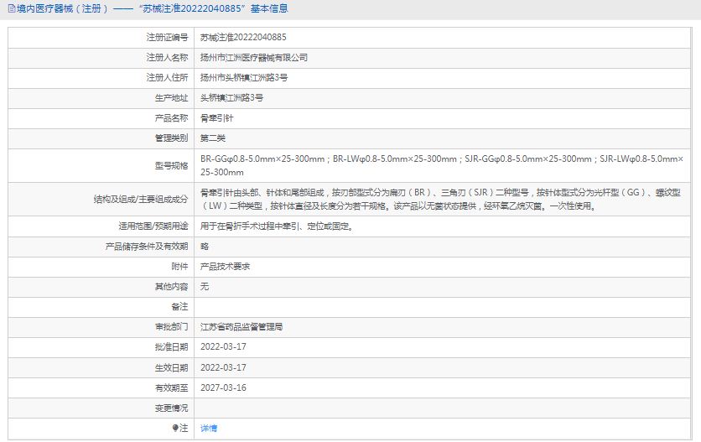
Task: Click the 有效期至 label
Action: 172,387
